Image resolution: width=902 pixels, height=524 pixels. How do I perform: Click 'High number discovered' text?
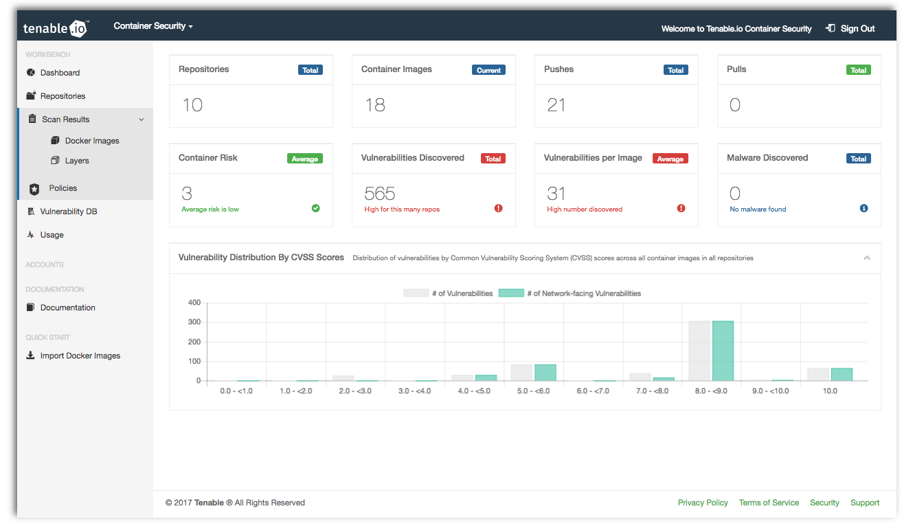pyautogui.click(x=585, y=209)
